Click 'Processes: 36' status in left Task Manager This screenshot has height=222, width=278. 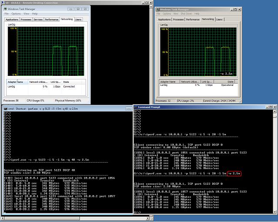pos(11,101)
